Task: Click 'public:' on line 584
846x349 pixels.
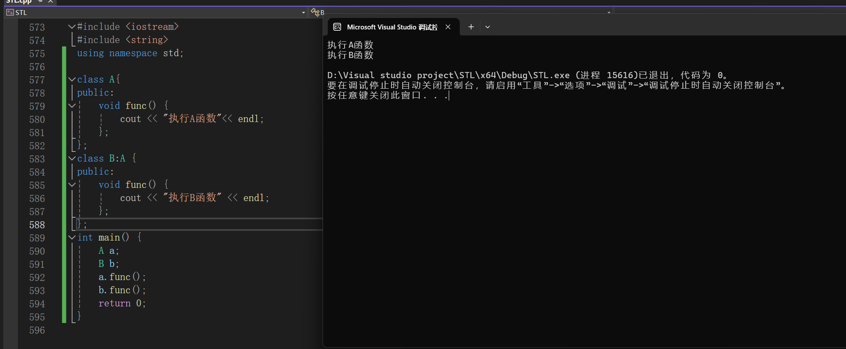Action: [x=95, y=172]
